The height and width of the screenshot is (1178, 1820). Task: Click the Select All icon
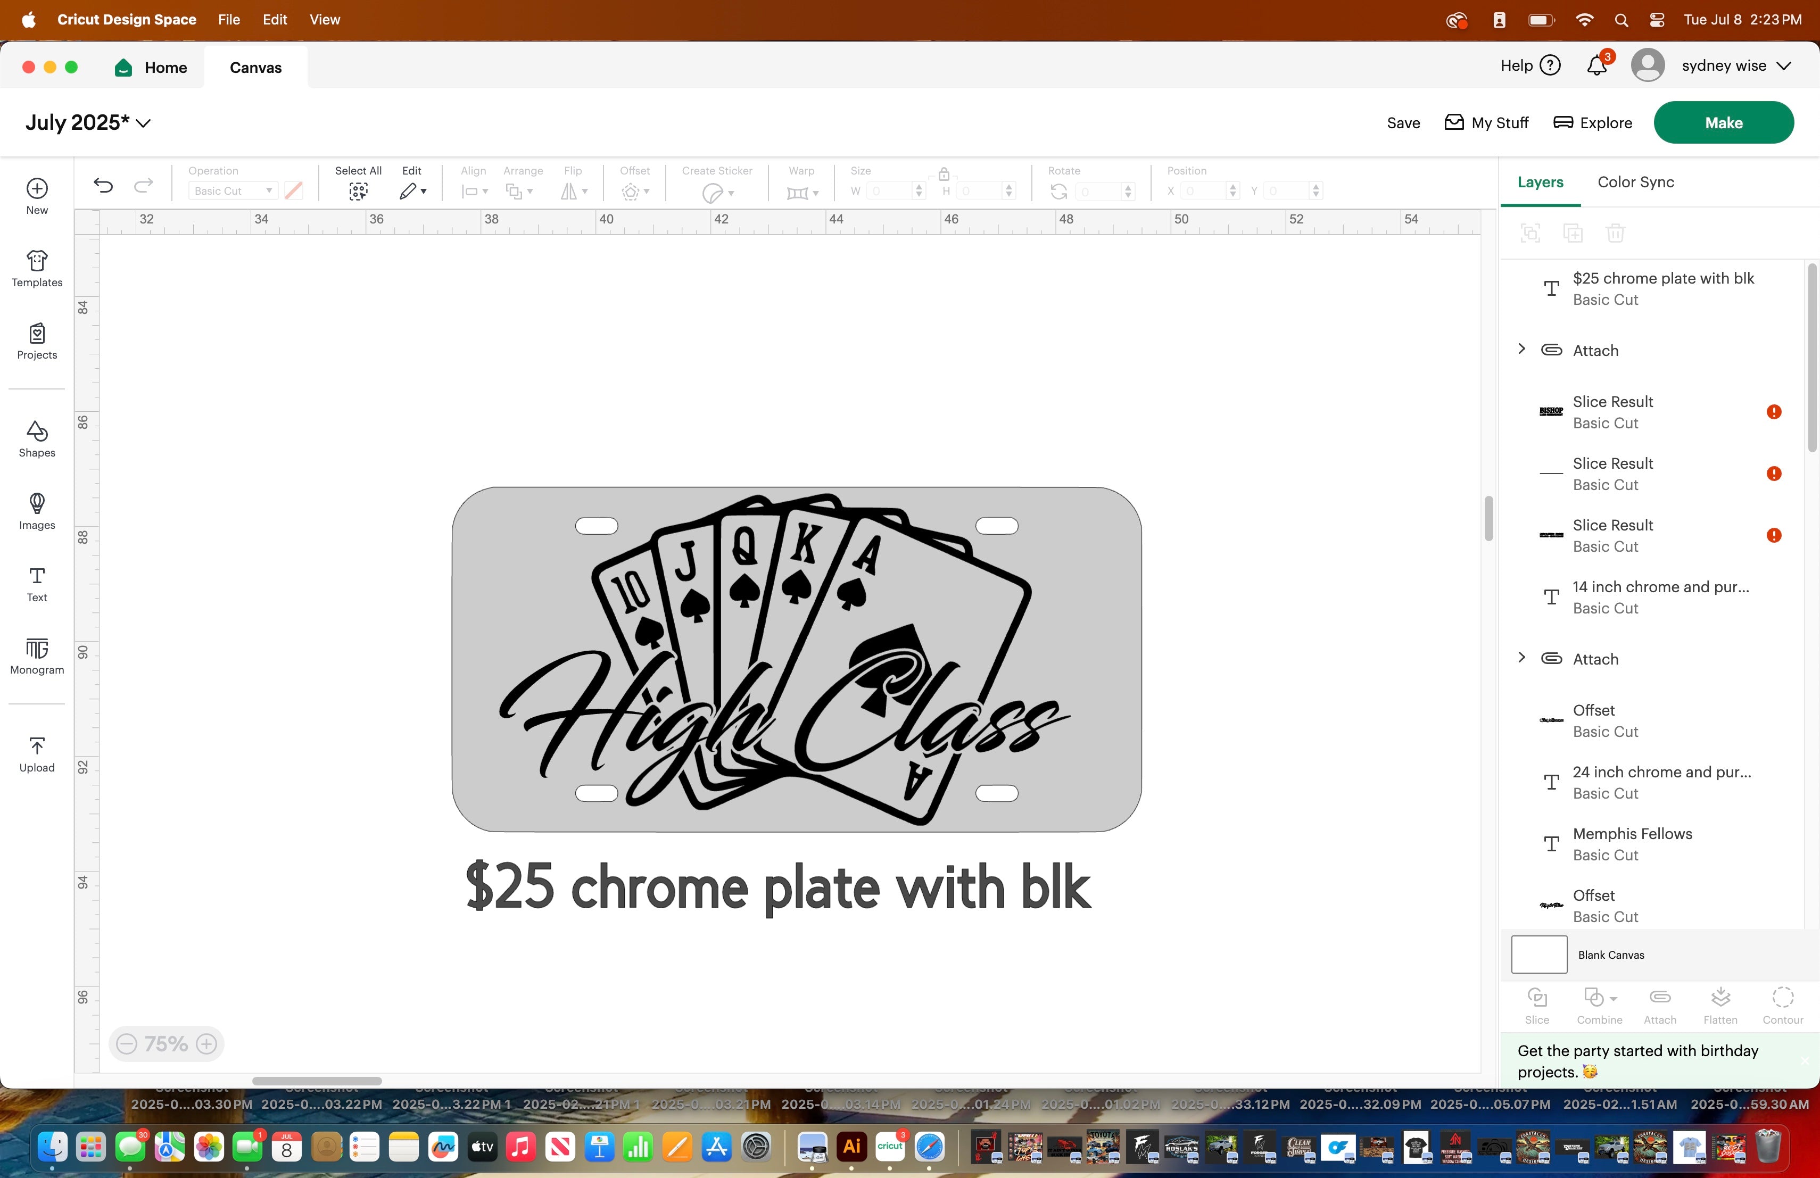358,191
